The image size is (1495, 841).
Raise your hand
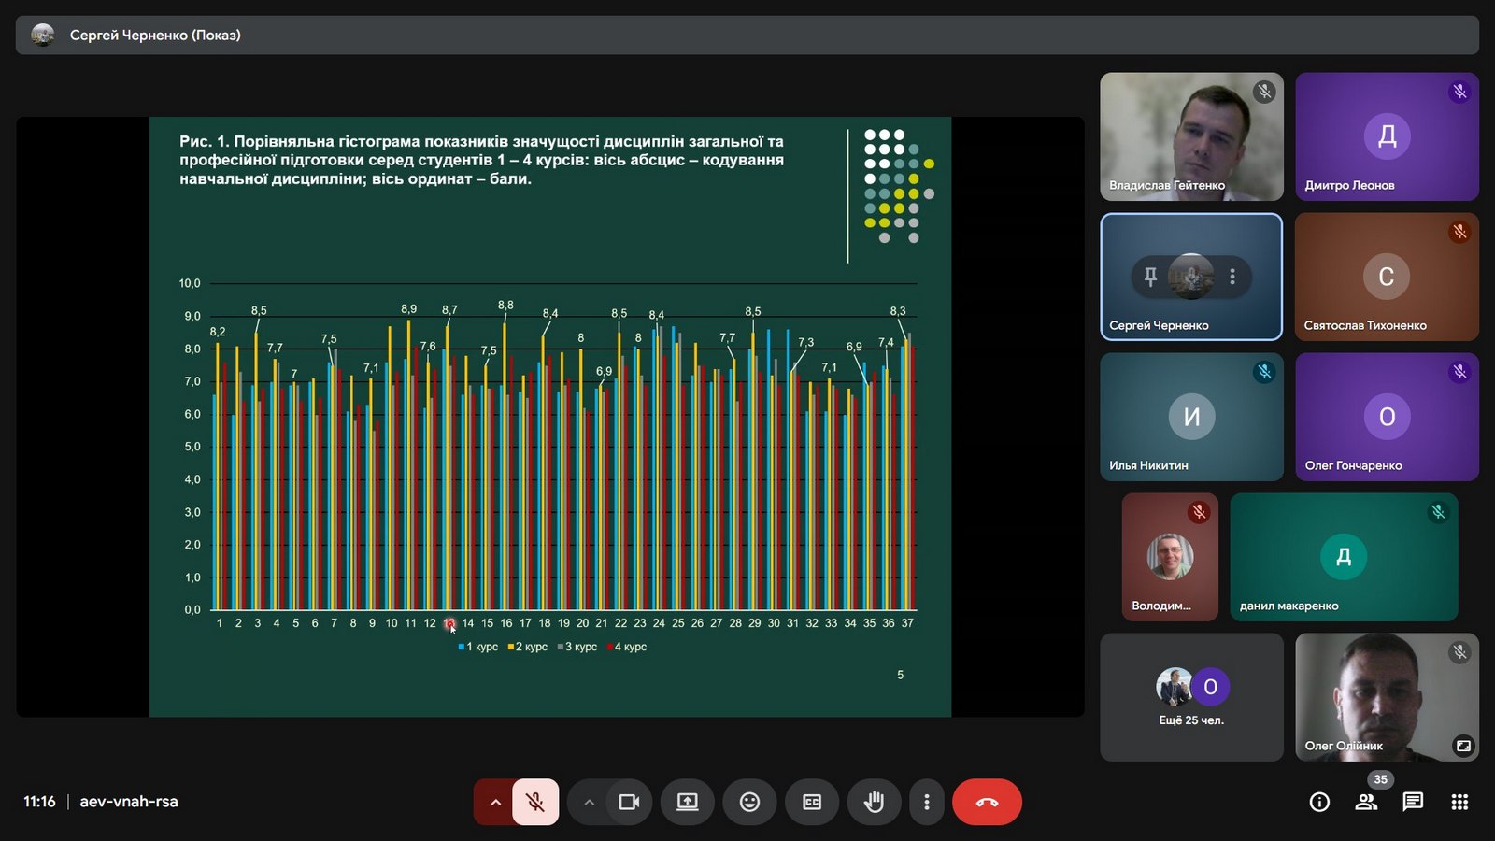pos(874,802)
